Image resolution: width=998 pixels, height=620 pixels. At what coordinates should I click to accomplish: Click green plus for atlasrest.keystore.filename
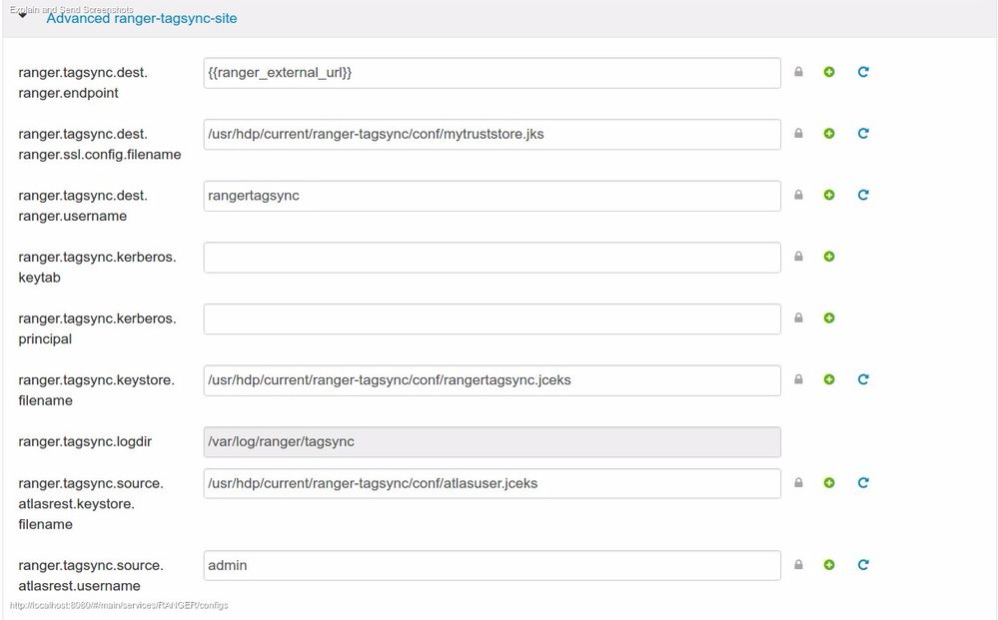coord(829,483)
